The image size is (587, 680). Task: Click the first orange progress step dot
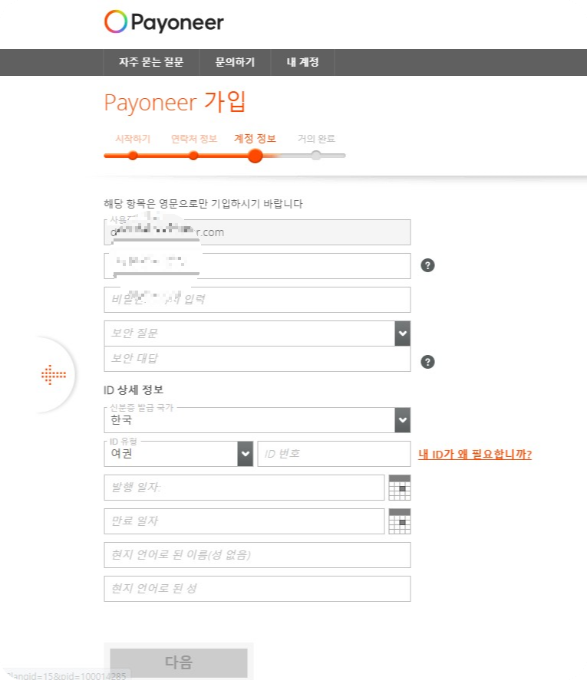coord(133,156)
